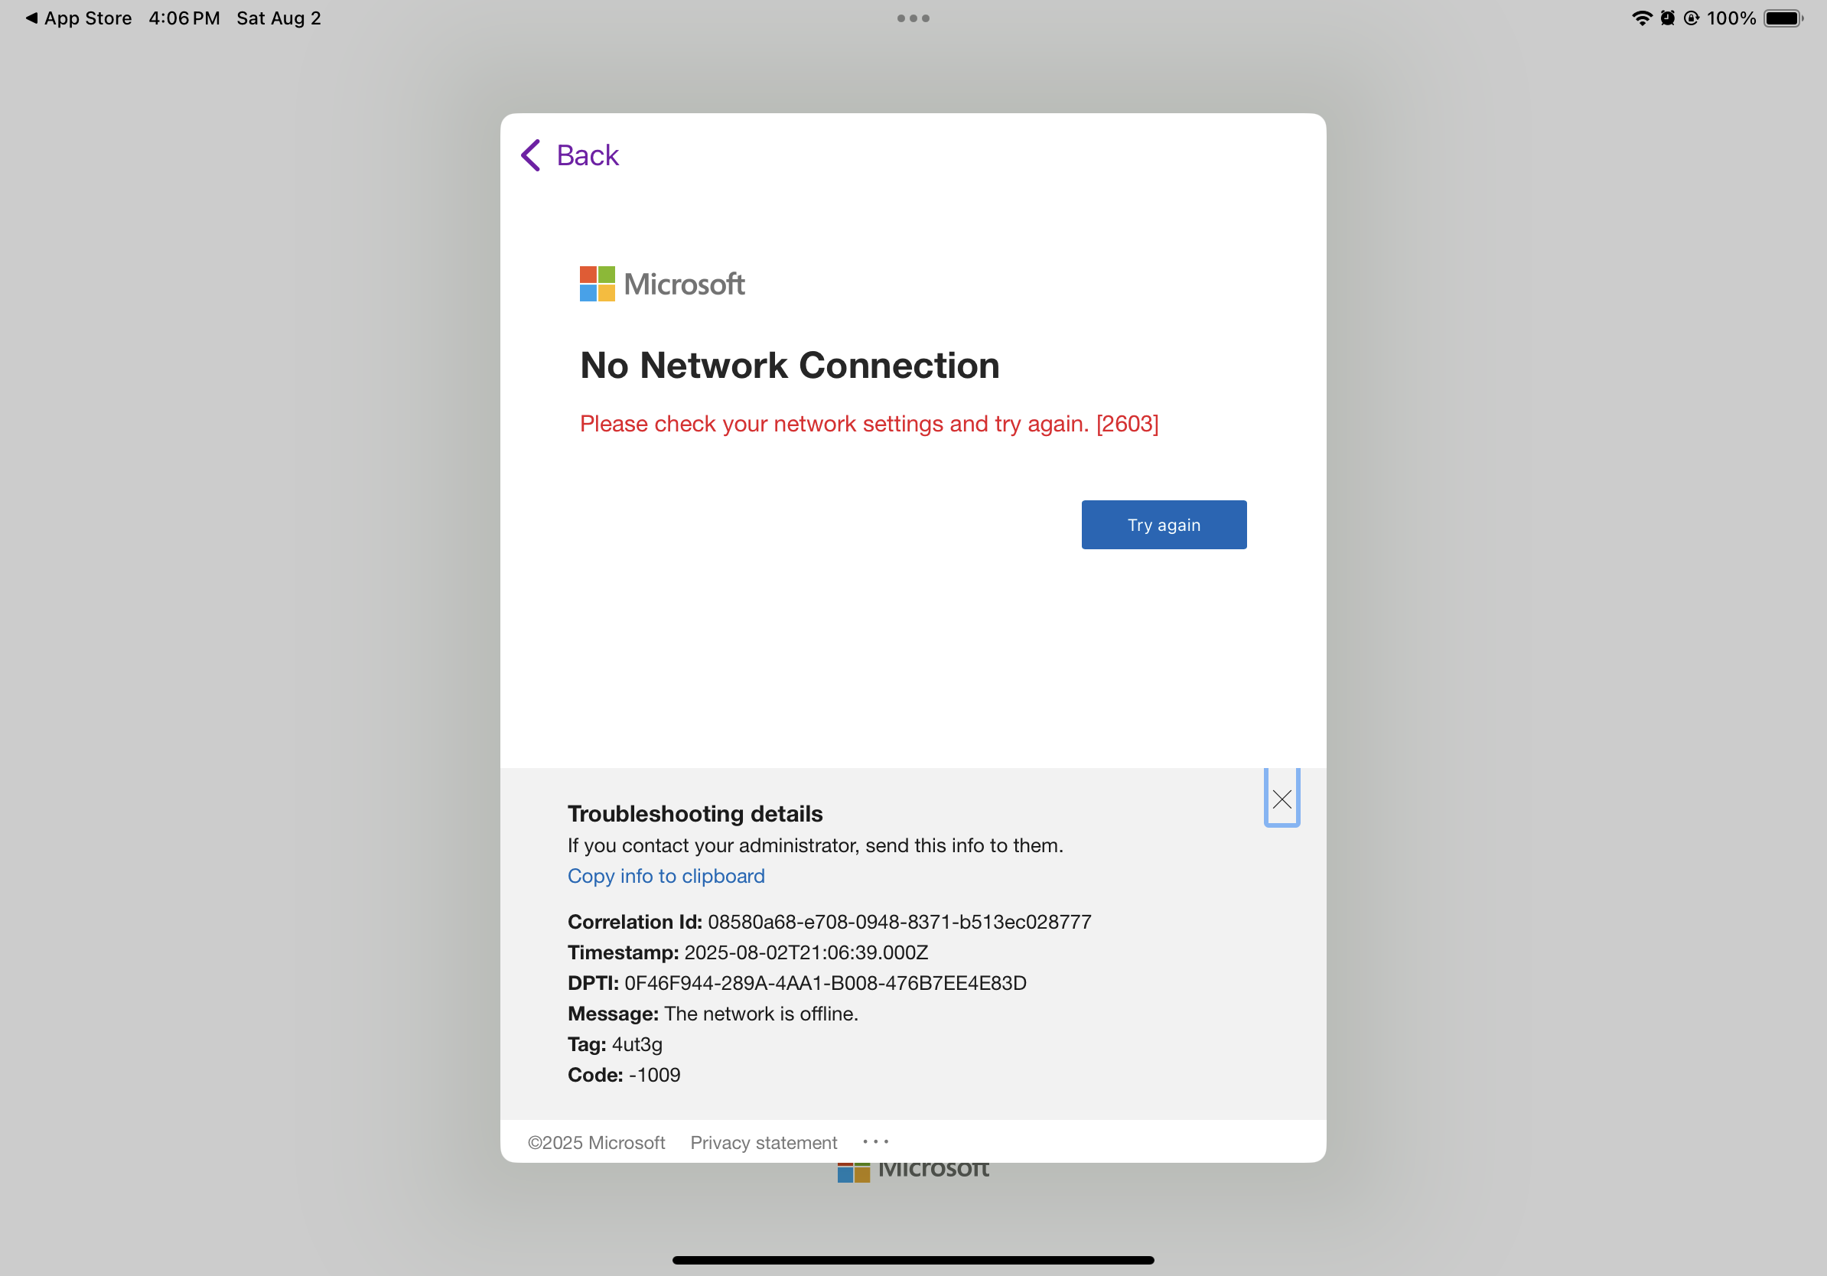1827x1276 pixels.
Task: Tap the Back chevron arrow
Action: 531,155
